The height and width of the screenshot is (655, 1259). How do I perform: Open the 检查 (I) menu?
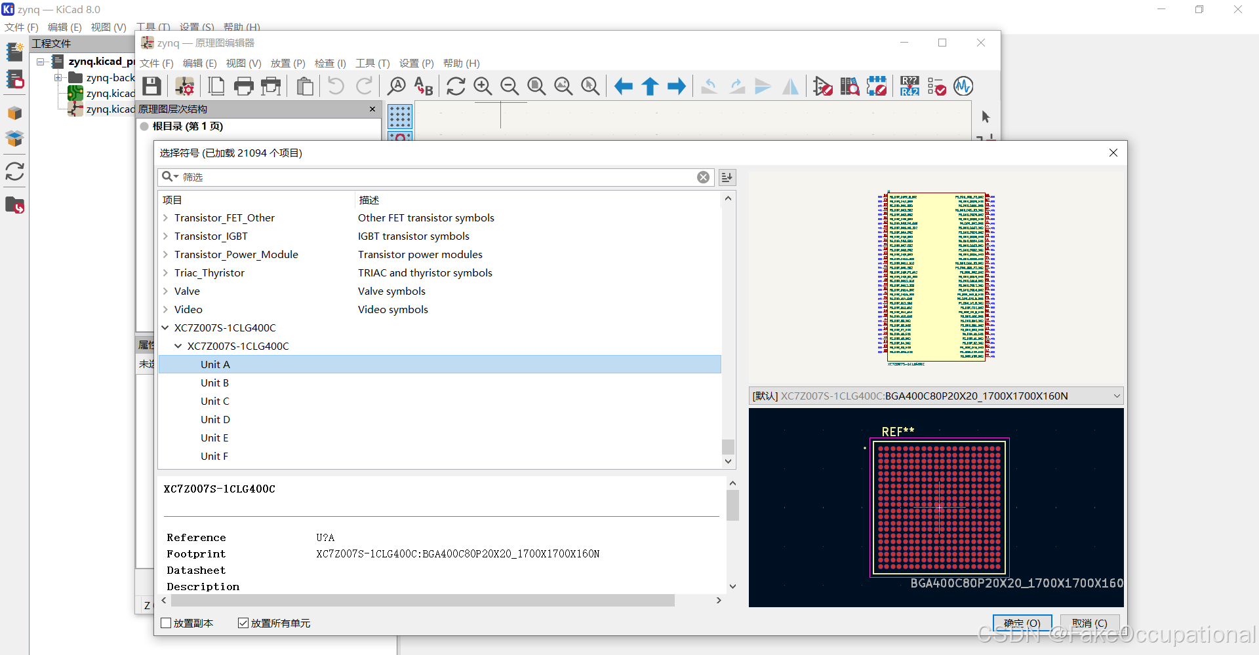tap(330, 64)
